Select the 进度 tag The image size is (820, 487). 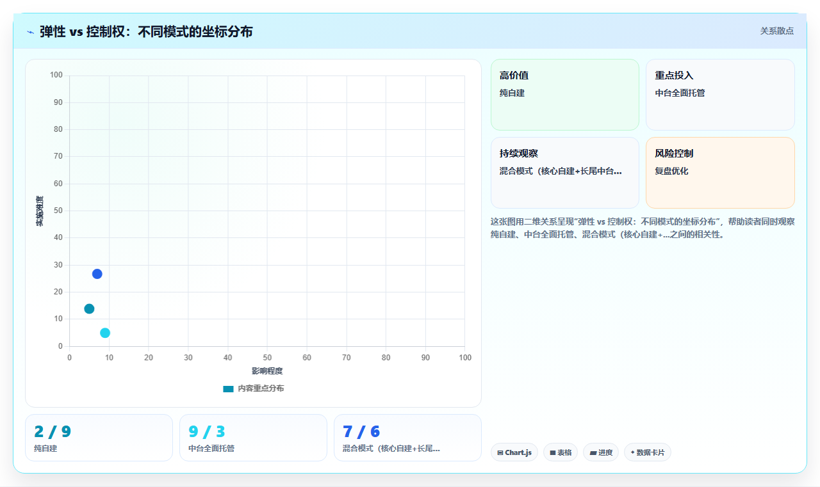[x=601, y=452]
